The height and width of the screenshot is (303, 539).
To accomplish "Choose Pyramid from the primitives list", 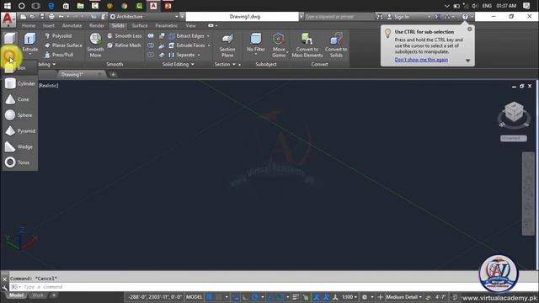I will (20, 131).
